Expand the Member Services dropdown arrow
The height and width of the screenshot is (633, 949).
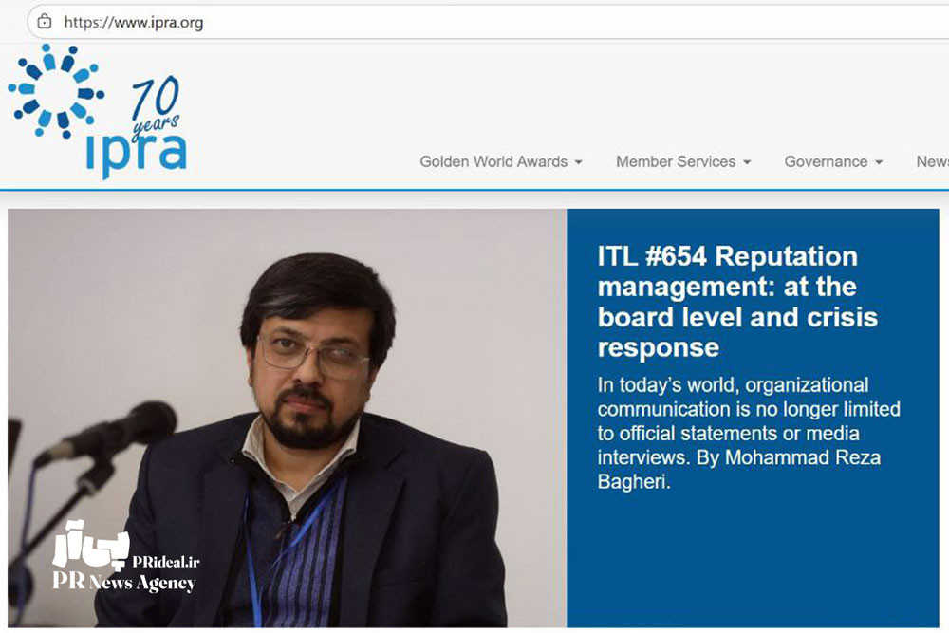747,162
